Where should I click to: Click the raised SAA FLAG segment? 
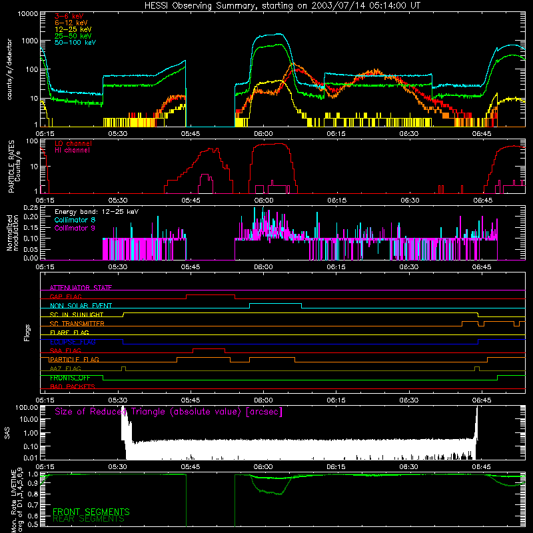(209, 349)
